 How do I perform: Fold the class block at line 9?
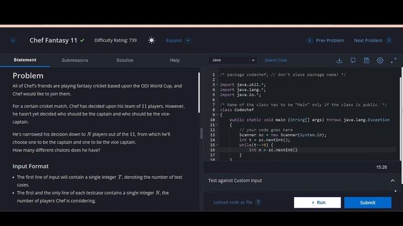(217, 115)
